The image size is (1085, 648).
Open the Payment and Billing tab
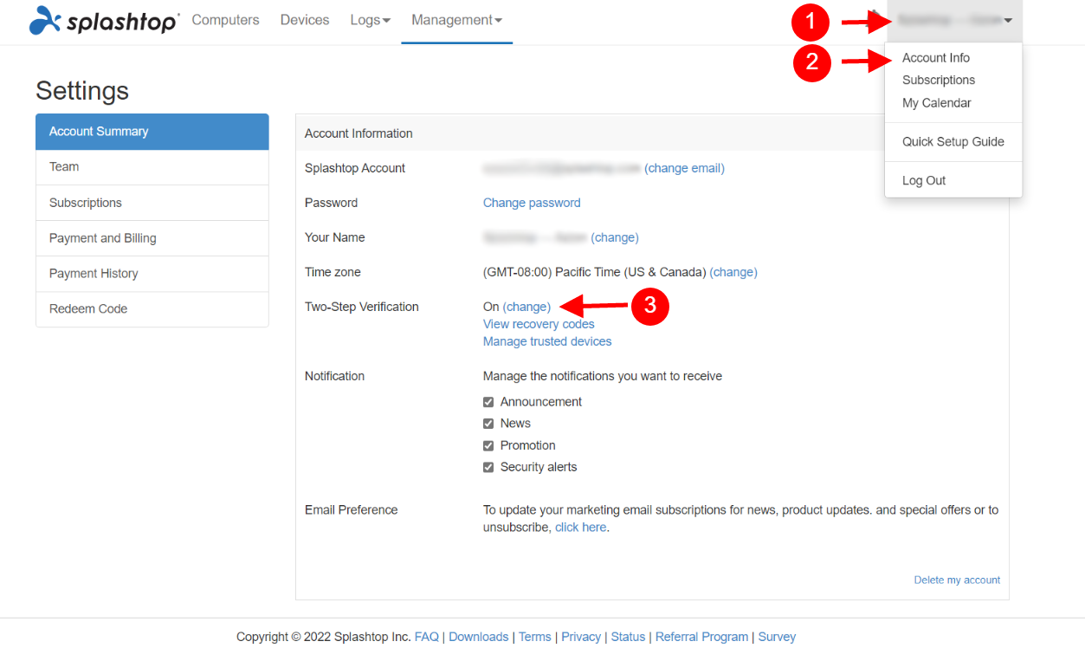click(152, 238)
